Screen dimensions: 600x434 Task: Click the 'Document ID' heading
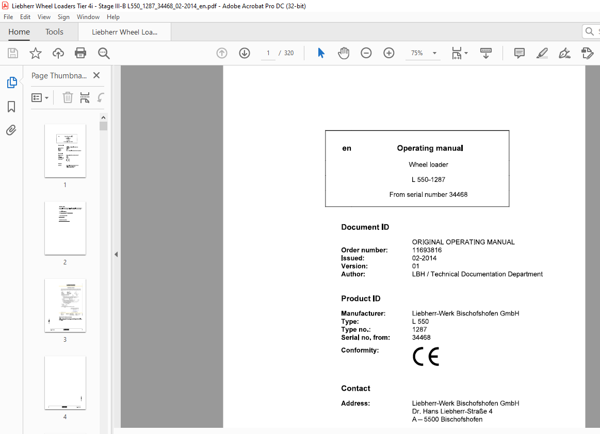pyautogui.click(x=365, y=227)
